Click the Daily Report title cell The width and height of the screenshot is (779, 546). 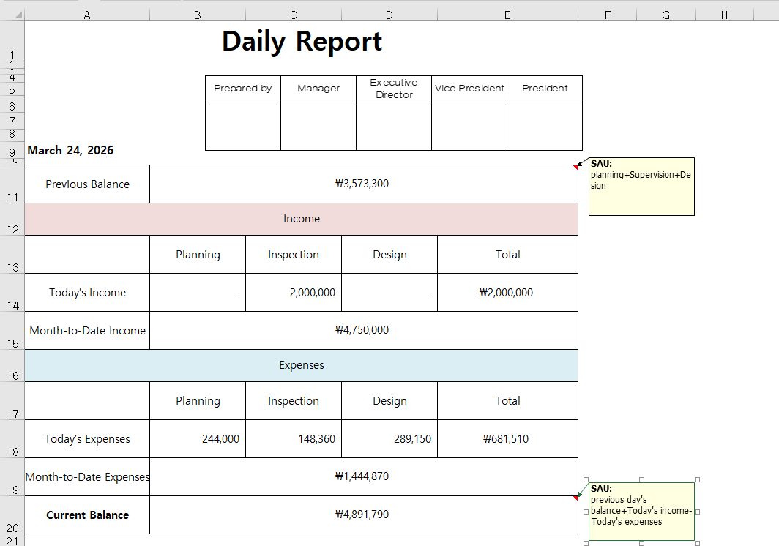click(x=302, y=42)
